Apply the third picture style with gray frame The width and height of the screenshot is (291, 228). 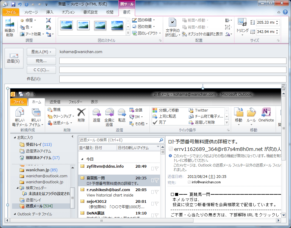100,25
